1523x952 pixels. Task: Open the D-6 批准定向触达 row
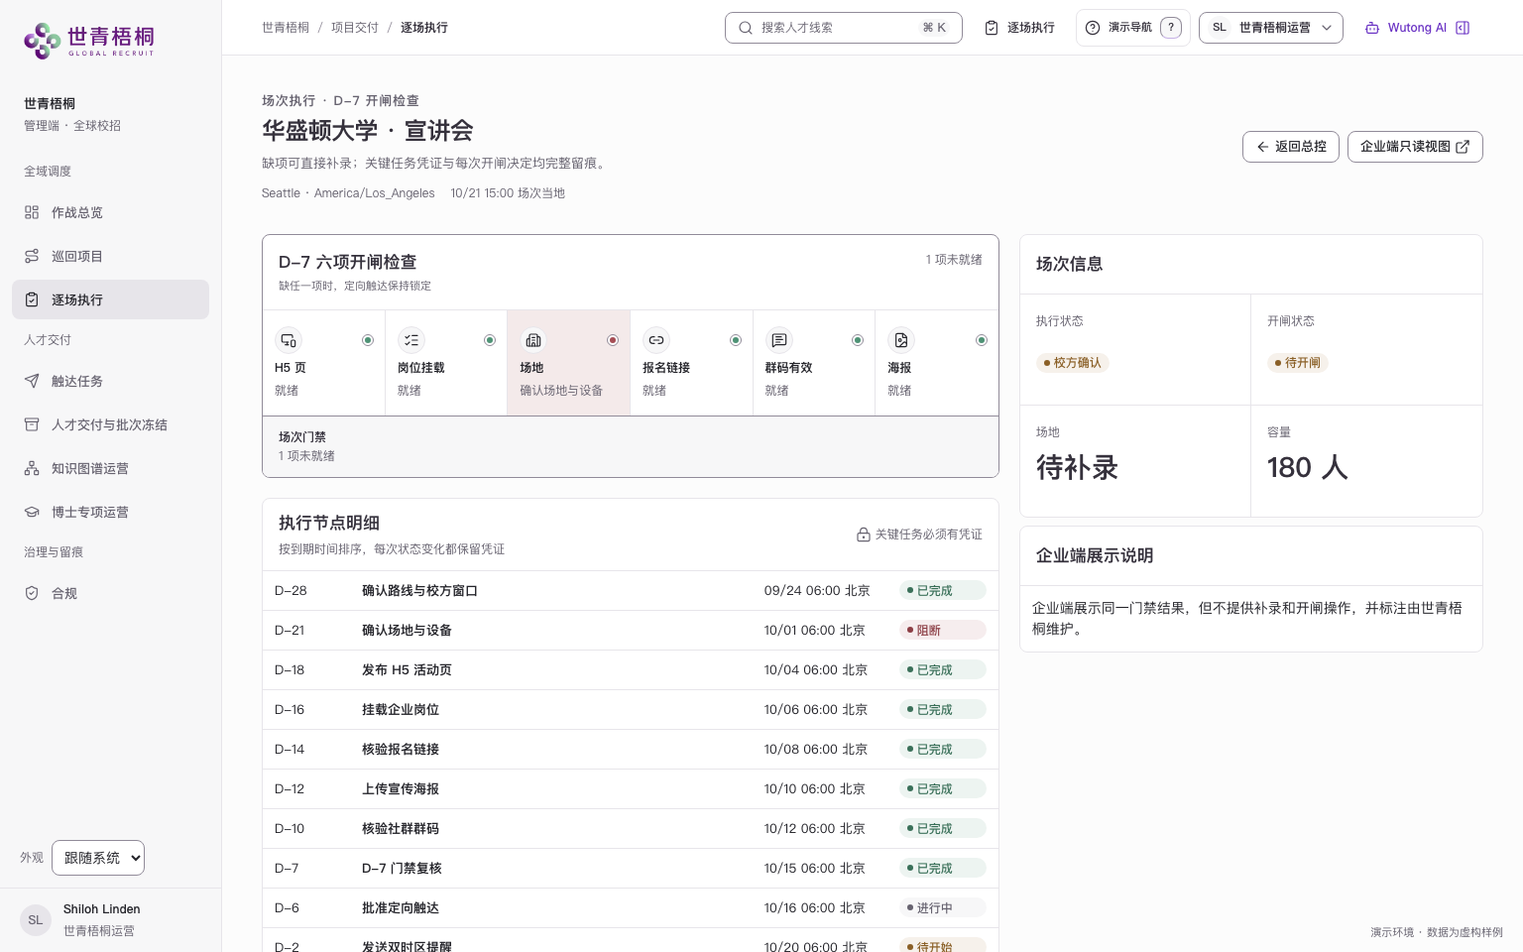631,908
